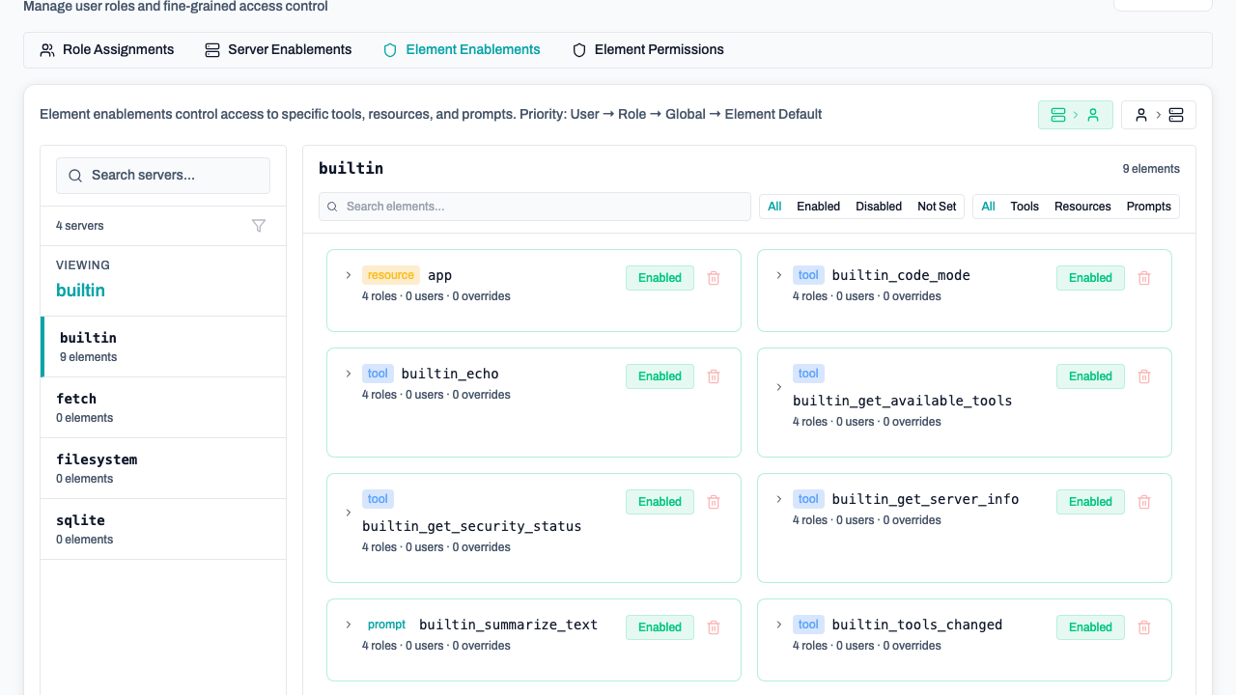Toggle Enabled status on builtin_echo
1236x695 pixels.
(x=660, y=376)
